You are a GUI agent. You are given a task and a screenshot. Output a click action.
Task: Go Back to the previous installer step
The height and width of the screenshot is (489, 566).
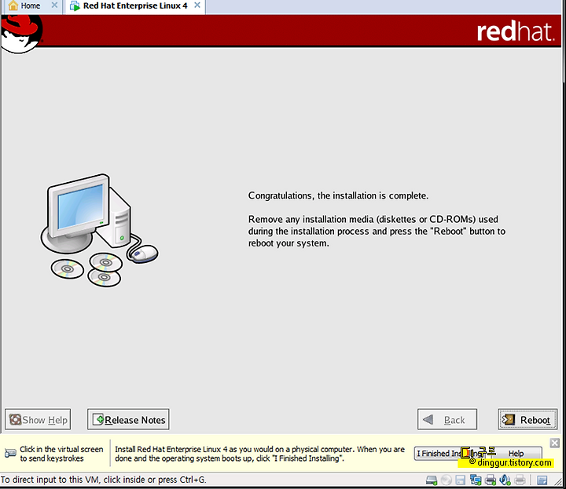point(447,419)
